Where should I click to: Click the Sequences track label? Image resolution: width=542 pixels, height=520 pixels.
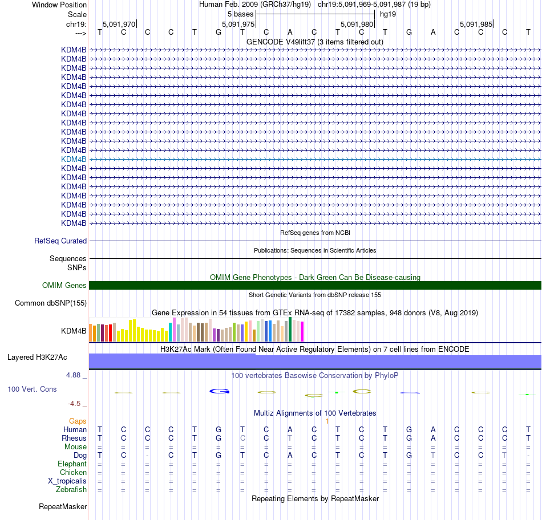(68, 258)
